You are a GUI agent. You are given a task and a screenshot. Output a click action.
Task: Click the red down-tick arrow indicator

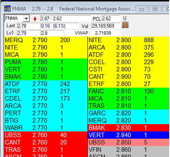click(35, 19)
